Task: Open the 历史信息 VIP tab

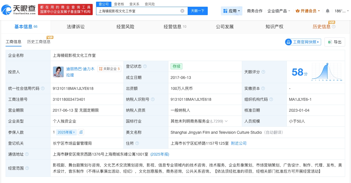Action: 322,27
